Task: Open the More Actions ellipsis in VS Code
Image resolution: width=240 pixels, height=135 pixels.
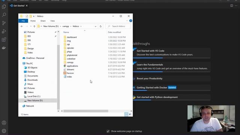Action: 236,6
